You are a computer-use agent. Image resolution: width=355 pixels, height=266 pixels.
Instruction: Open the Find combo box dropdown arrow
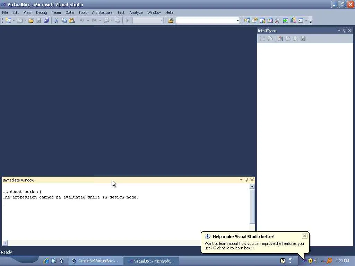(x=237, y=20)
